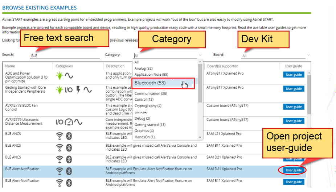Select ADC and Power Optimization Solution row name
336x192 pixels.
[26, 77]
